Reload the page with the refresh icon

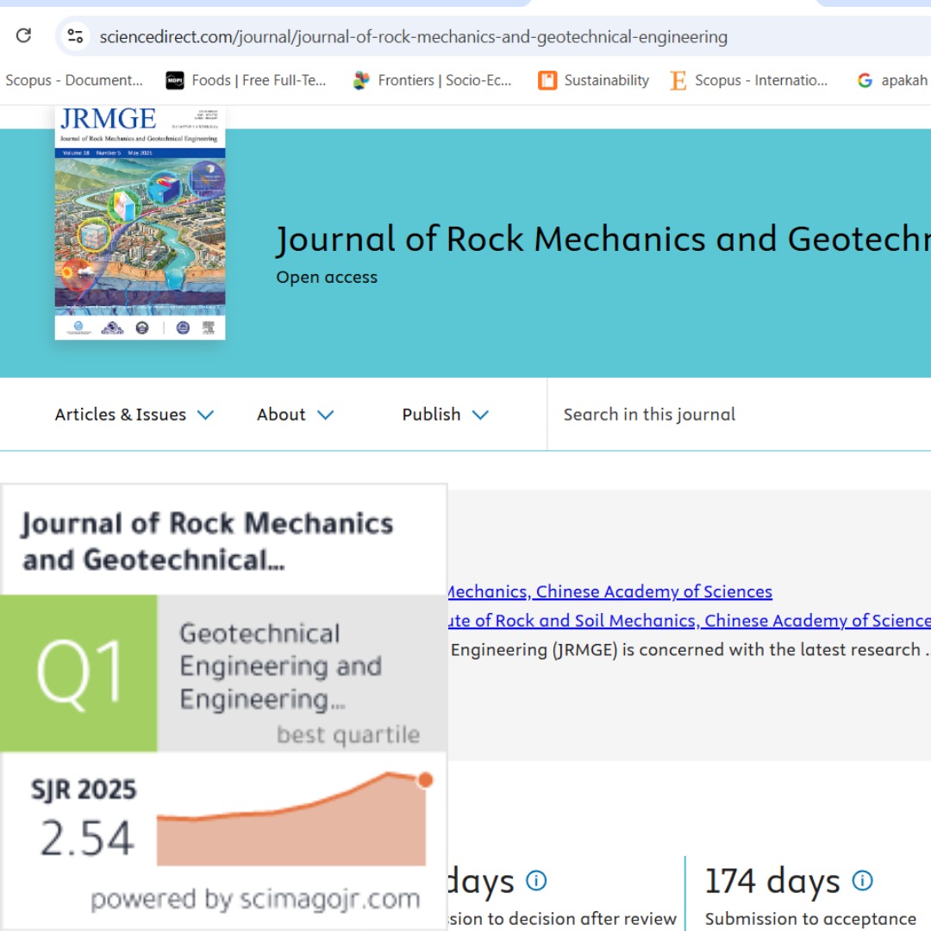[24, 35]
